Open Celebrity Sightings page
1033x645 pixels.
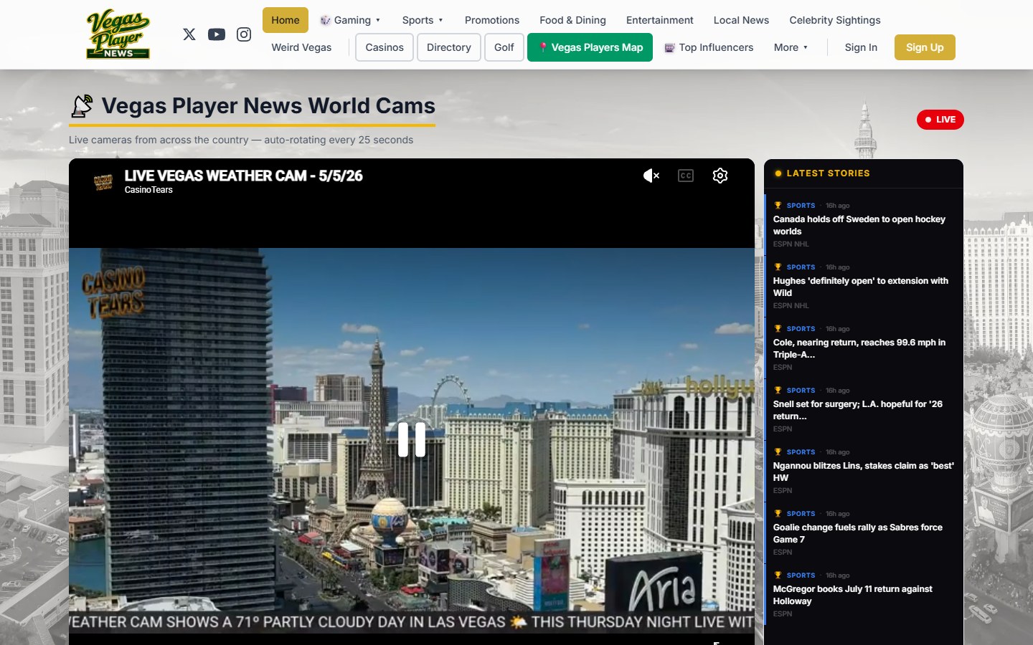coord(835,20)
